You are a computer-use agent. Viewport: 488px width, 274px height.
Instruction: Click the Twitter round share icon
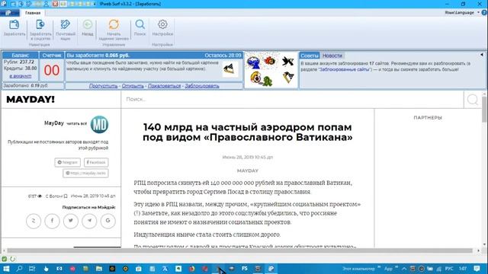coord(71,221)
